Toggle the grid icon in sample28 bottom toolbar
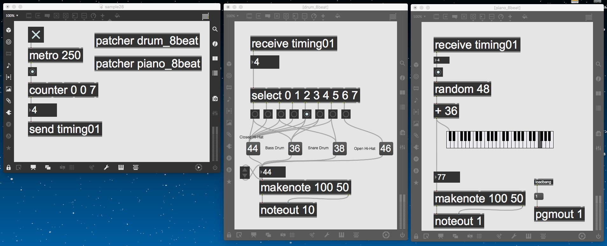 (72, 167)
